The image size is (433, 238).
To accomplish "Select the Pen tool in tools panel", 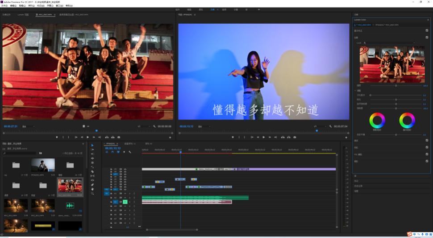I will click(92, 184).
